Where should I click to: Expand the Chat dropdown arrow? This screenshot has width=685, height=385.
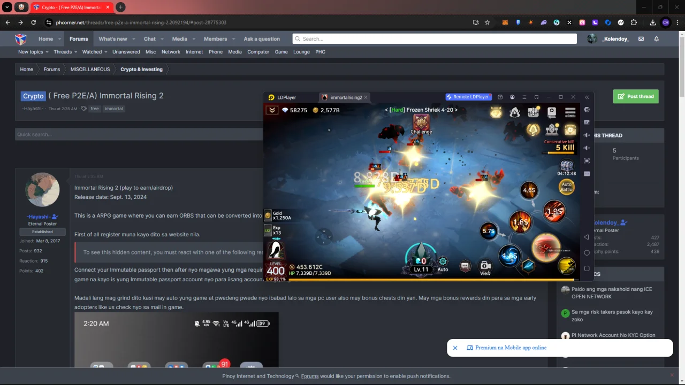coord(162,39)
